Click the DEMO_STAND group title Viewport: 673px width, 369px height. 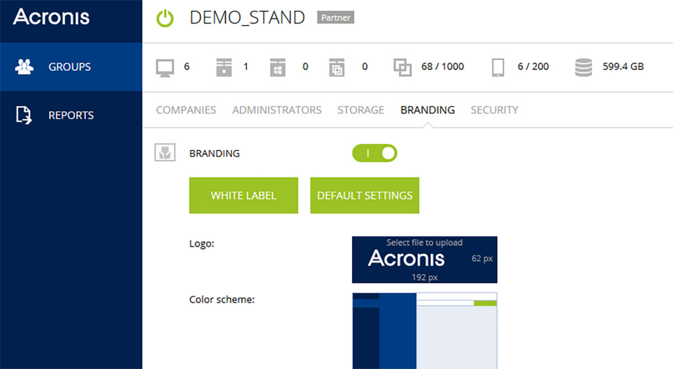(247, 18)
